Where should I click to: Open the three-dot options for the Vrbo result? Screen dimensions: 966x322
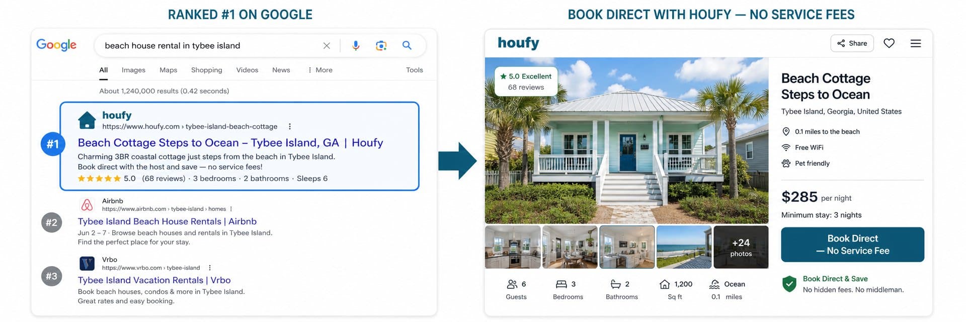point(209,268)
